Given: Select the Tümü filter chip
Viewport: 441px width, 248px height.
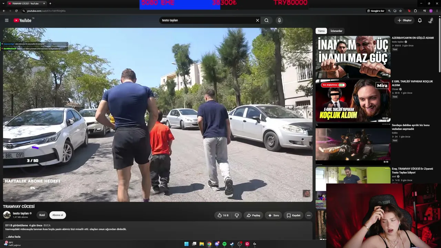Looking at the screenshot, I should coord(321,31).
